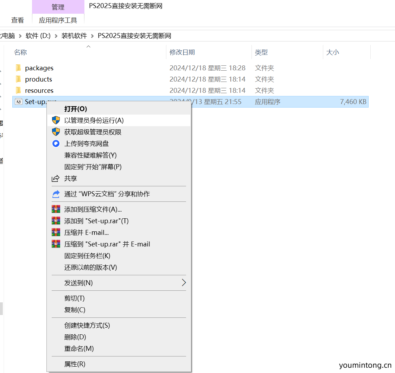Click the Quark cloud icon beside 上传到夸克网盘

(56, 143)
